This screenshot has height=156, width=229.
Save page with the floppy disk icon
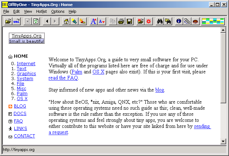129,21
